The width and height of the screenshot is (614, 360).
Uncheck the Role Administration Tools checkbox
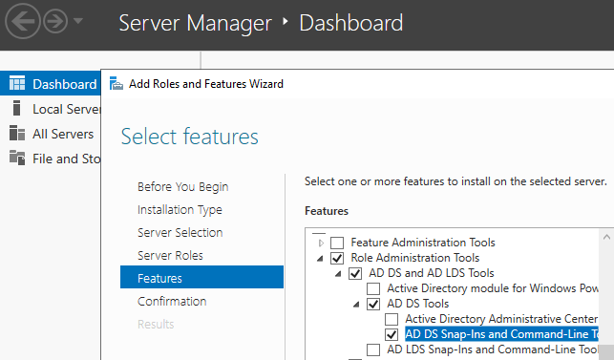coord(337,258)
